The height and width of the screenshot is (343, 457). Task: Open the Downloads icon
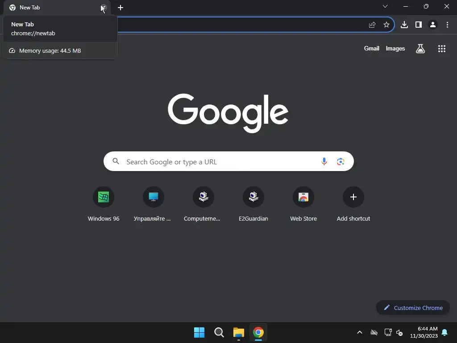(404, 25)
